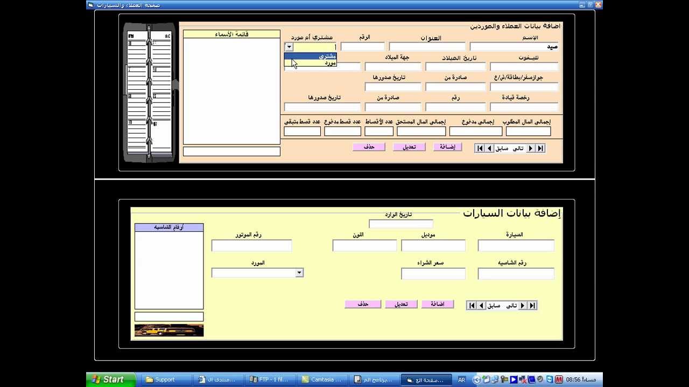689x387 pixels.
Task: Click the إضافة button in customers form
Action: click(447, 147)
